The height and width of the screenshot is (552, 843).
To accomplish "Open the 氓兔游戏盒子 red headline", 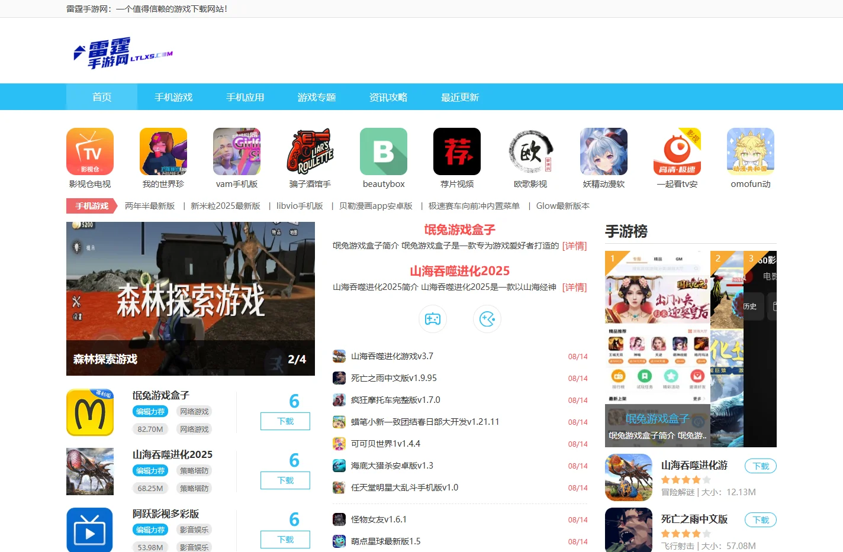I will (460, 230).
